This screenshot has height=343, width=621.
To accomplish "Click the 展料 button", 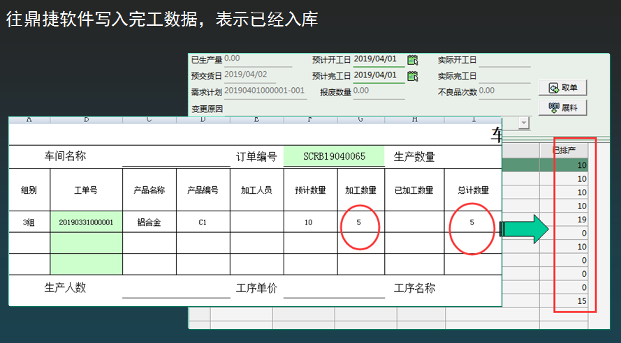I will click(x=562, y=107).
